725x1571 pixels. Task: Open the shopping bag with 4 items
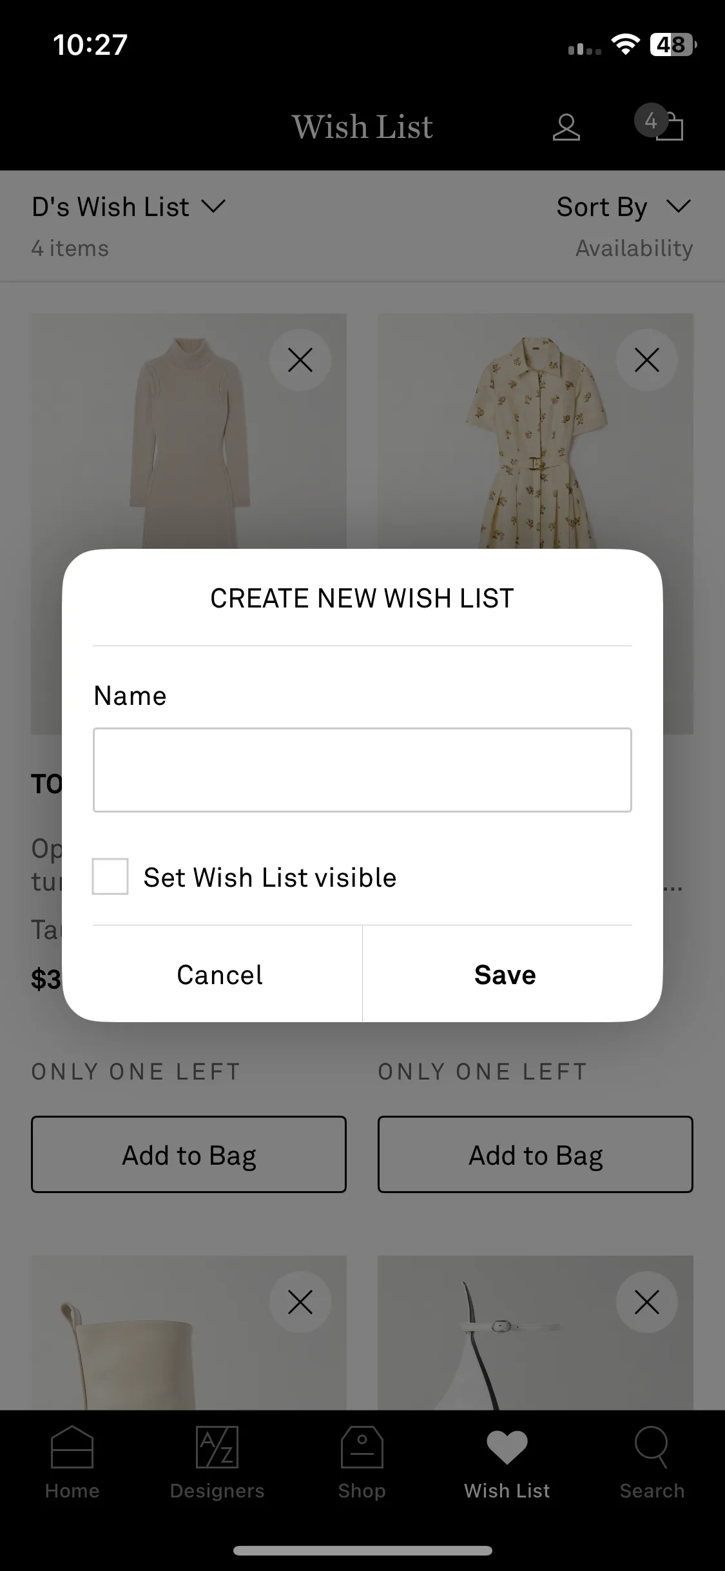(660, 123)
